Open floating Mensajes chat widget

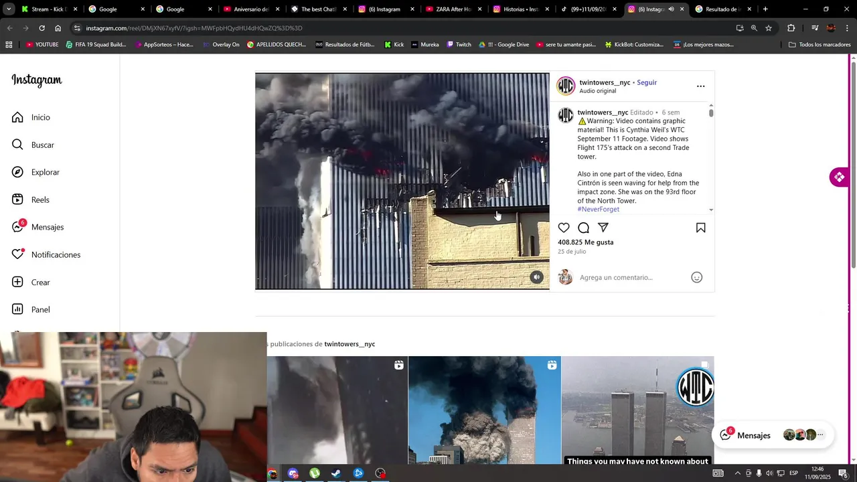(x=773, y=435)
